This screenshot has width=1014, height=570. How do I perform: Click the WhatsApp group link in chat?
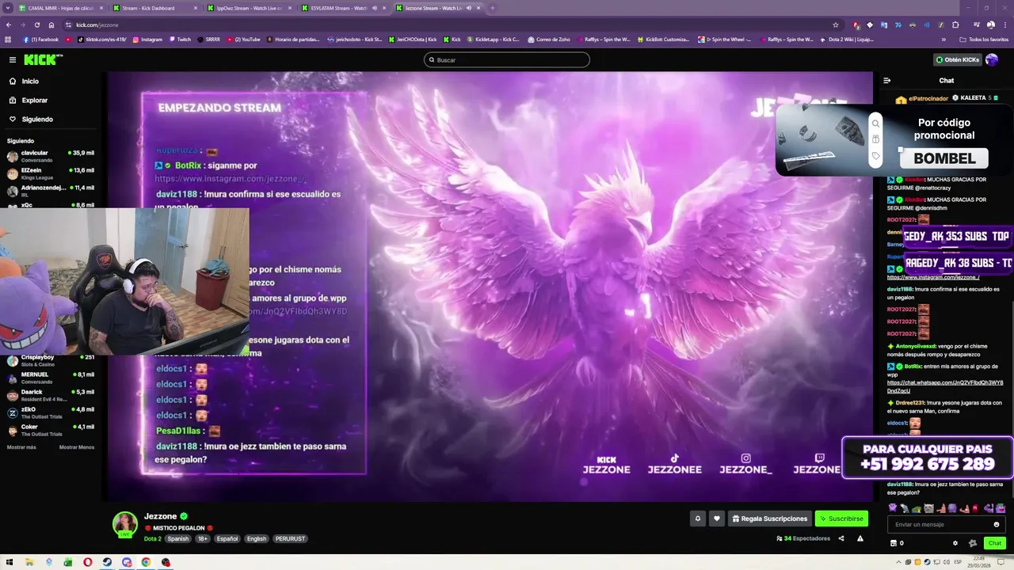tap(945, 386)
